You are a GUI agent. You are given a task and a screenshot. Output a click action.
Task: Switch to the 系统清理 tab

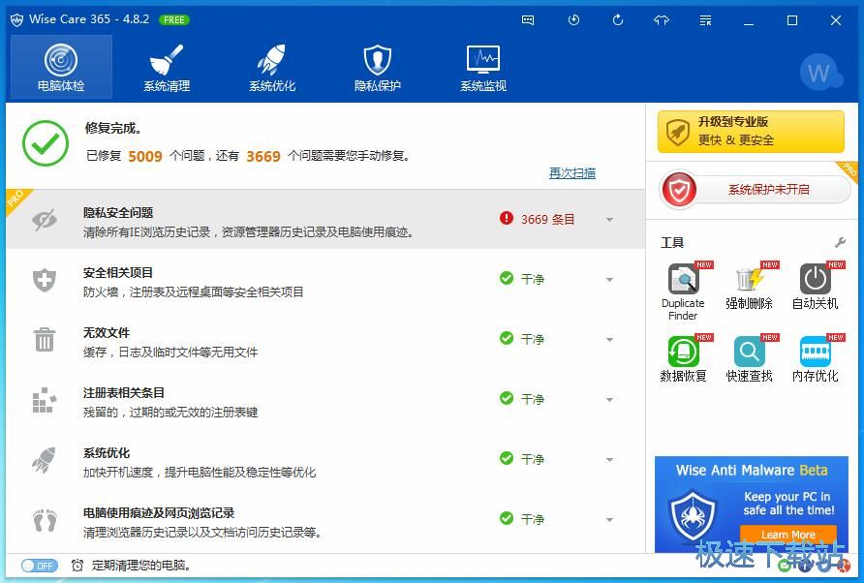click(167, 67)
